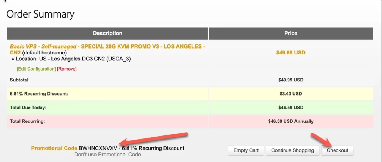Click the Continue Shopping button
The height and width of the screenshot is (162, 382).
(x=292, y=150)
